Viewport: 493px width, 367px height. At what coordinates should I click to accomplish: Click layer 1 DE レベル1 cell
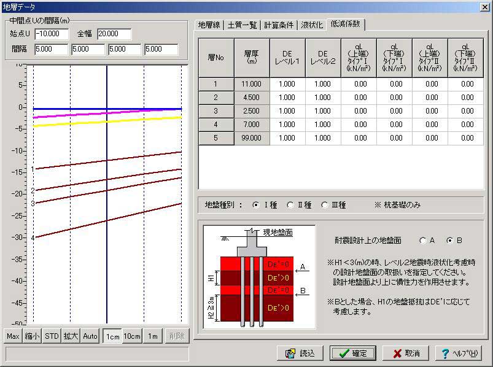(287, 84)
